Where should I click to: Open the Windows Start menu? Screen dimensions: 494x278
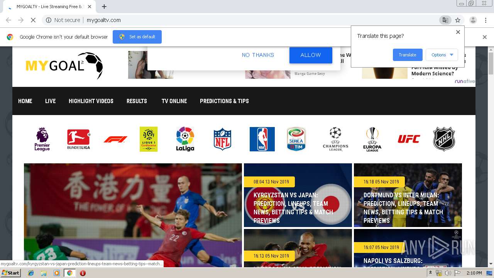(x=11, y=273)
